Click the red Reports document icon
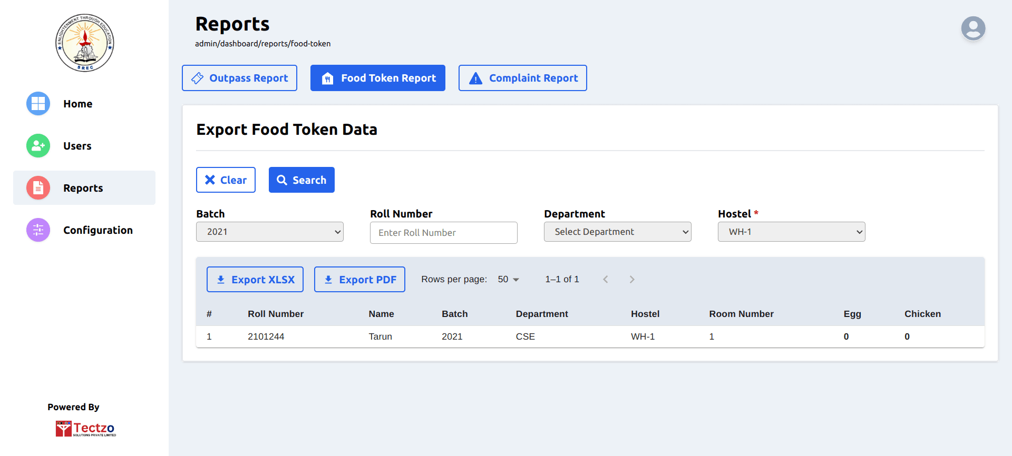This screenshot has height=456, width=1012. [x=38, y=188]
